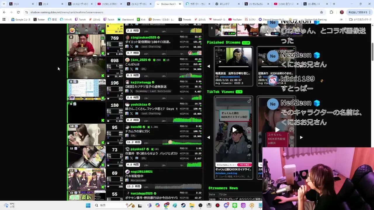The image size is (374, 210).
Task: Switch to the サポーター browser tab
Action: [x=198, y=4]
